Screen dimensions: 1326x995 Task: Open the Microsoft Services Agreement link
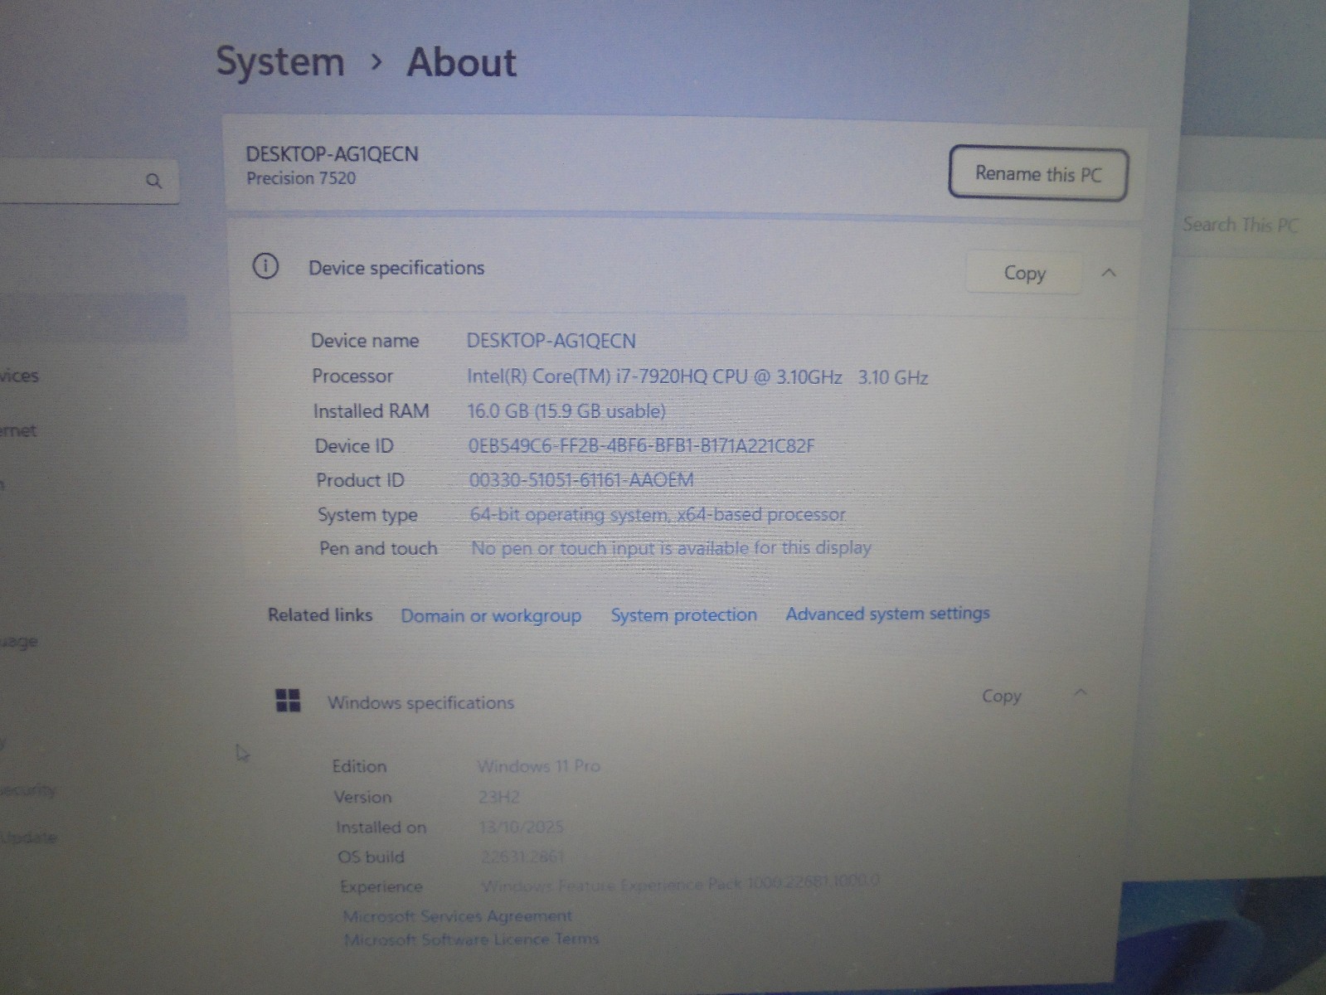click(458, 915)
